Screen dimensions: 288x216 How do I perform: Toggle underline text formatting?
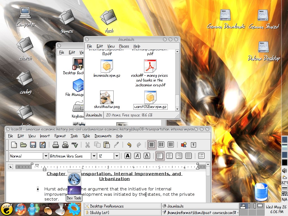pyautogui.click(x=147, y=156)
